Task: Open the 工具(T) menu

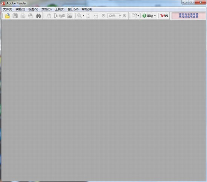Action: point(60,9)
